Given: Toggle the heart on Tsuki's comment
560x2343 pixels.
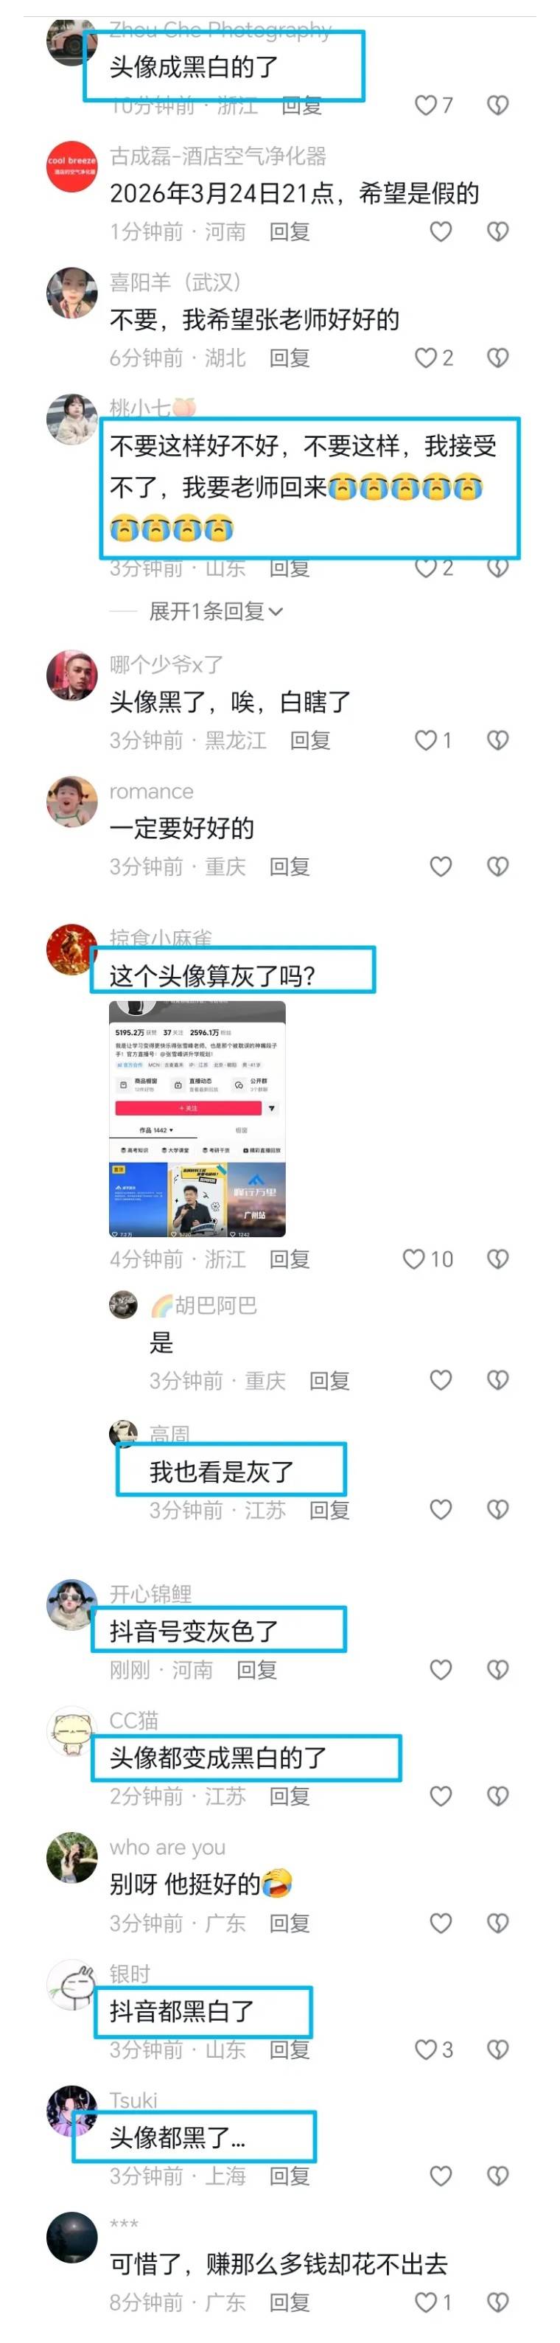Looking at the screenshot, I should (x=441, y=2176).
